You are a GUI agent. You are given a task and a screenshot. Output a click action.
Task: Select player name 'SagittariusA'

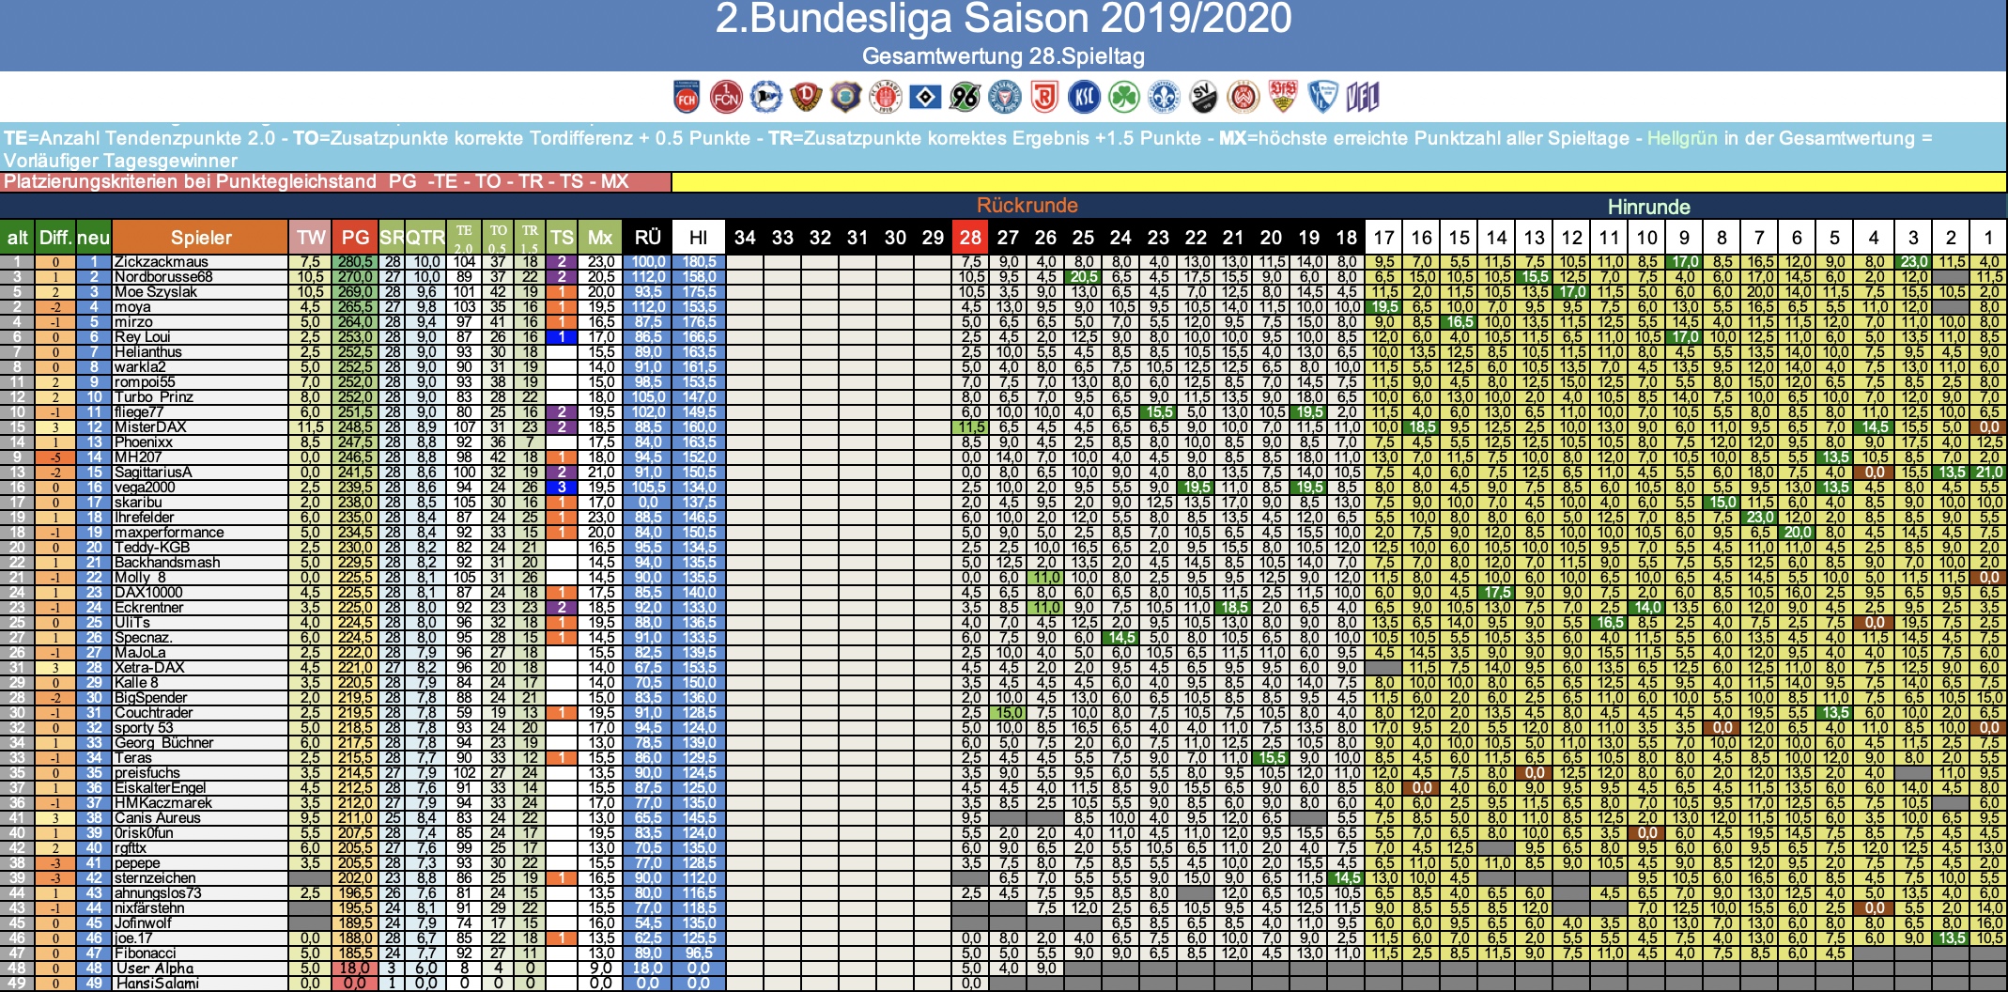pyautogui.click(x=153, y=473)
